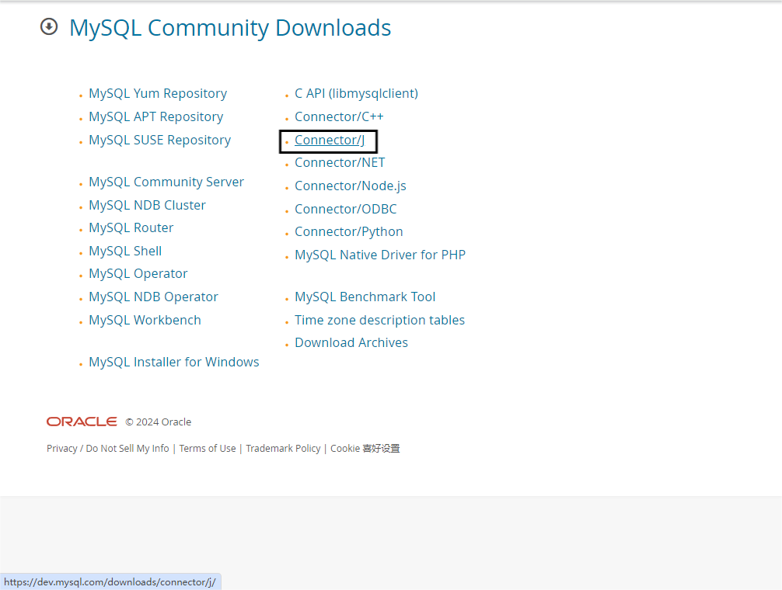Open the Trademark Policy footer link
This screenshot has width=782, height=590.
[283, 449]
